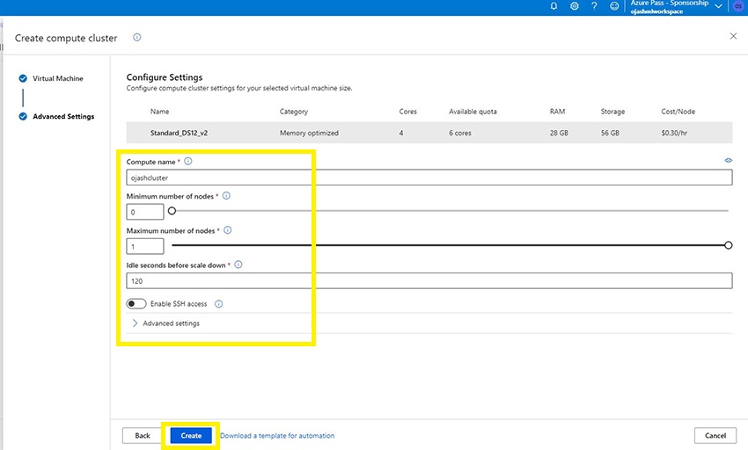The width and height of the screenshot is (748, 450).
Task: Click info icon next to Maximum number of nodes
Action: [x=227, y=230]
